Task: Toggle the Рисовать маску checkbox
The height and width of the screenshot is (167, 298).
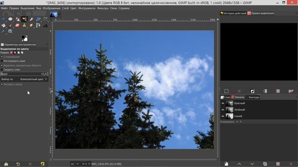Action: [2, 84]
